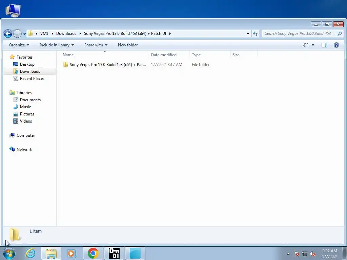Open the Pictures library
Image resolution: width=347 pixels, height=260 pixels.
click(27, 114)
